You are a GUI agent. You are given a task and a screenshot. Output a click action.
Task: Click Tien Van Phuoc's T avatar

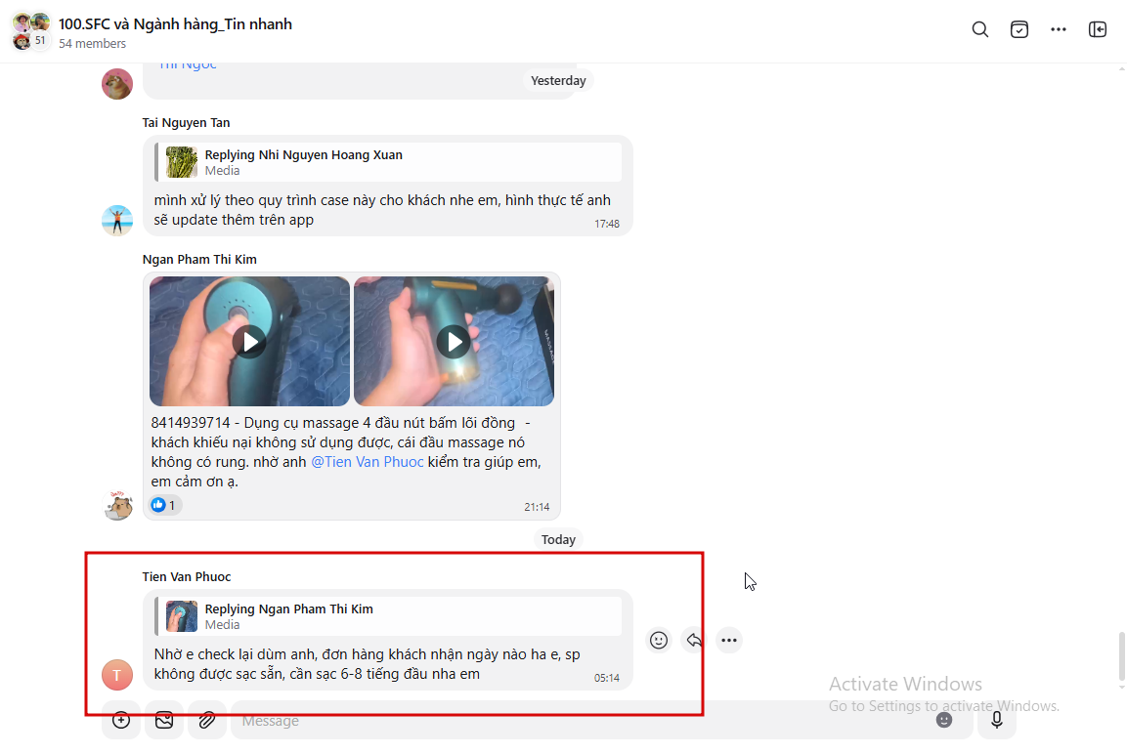(117, 675)
